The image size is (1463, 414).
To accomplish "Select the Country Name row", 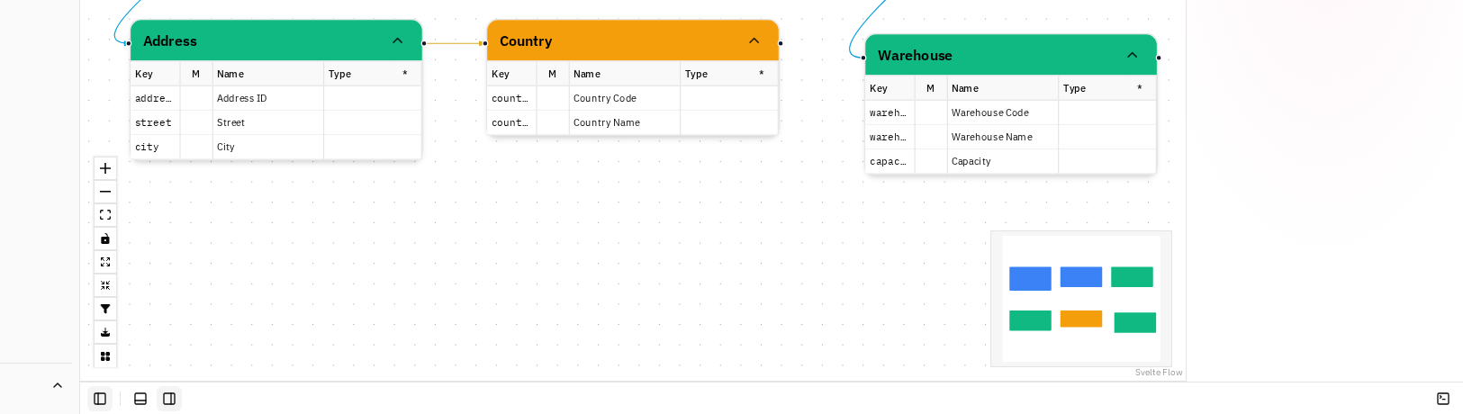I will click(633, 122).
